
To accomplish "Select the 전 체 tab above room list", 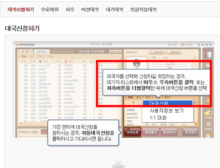I will (x=25, y=52).
